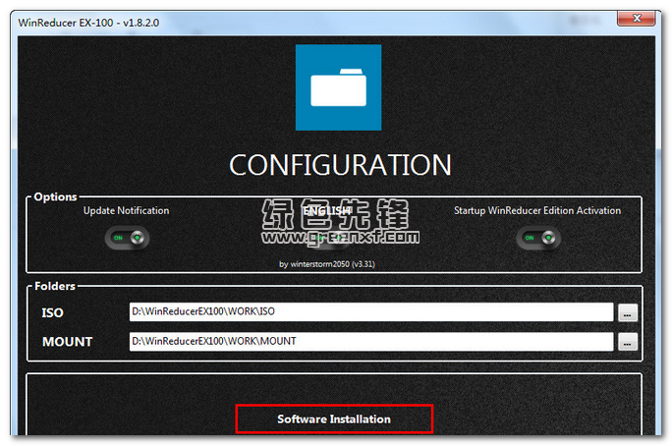Screen dimensions: 672x446
Task: Click the Folders group label
Action: pyautogui.click(x=55, y=286)
